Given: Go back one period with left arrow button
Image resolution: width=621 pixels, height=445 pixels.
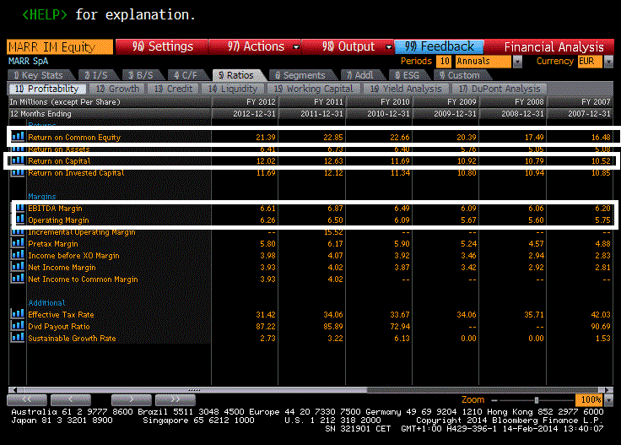Looking at the screenshot, I should (71, 399).
